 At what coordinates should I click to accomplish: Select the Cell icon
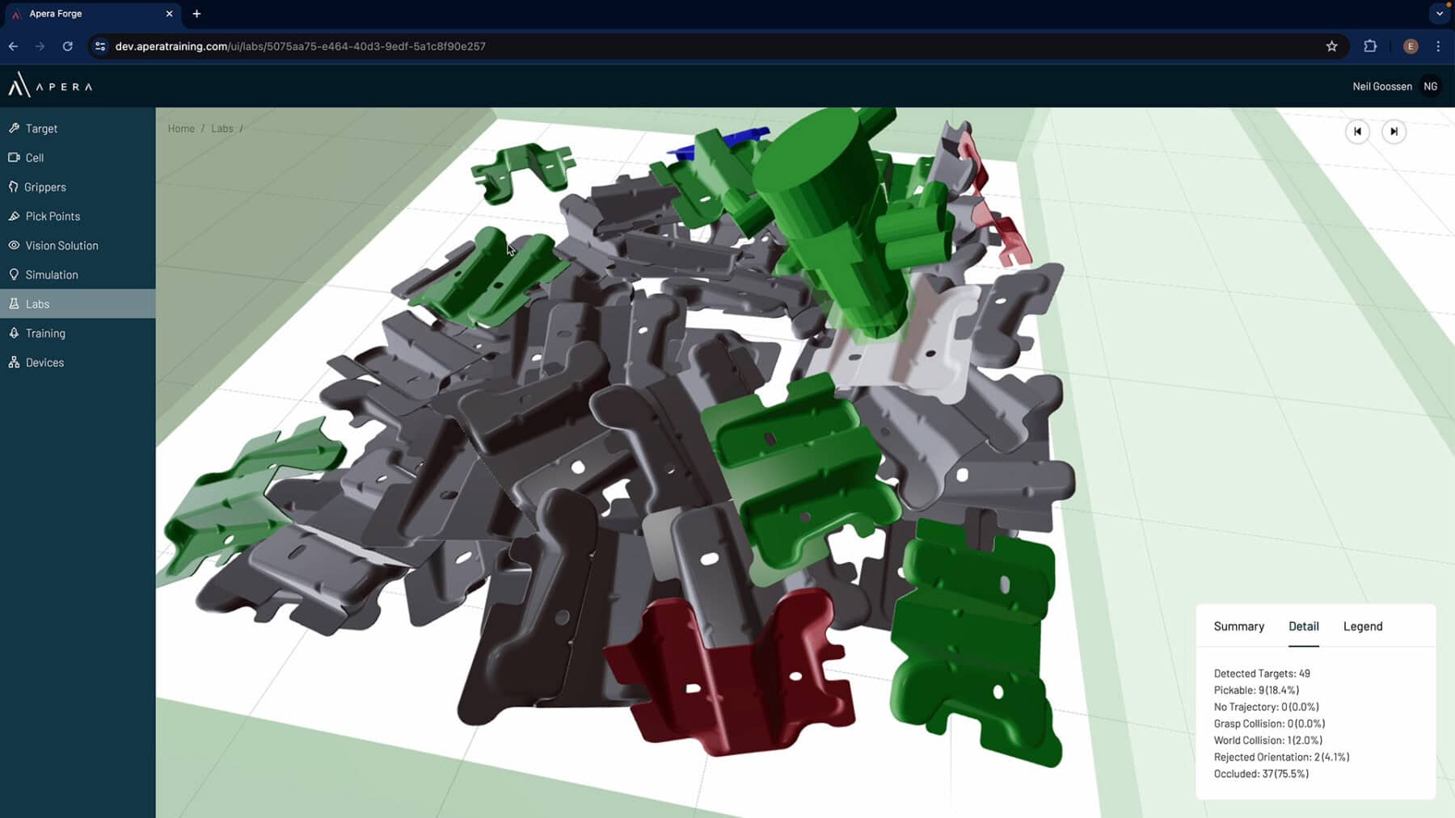[x=15, y=157]
